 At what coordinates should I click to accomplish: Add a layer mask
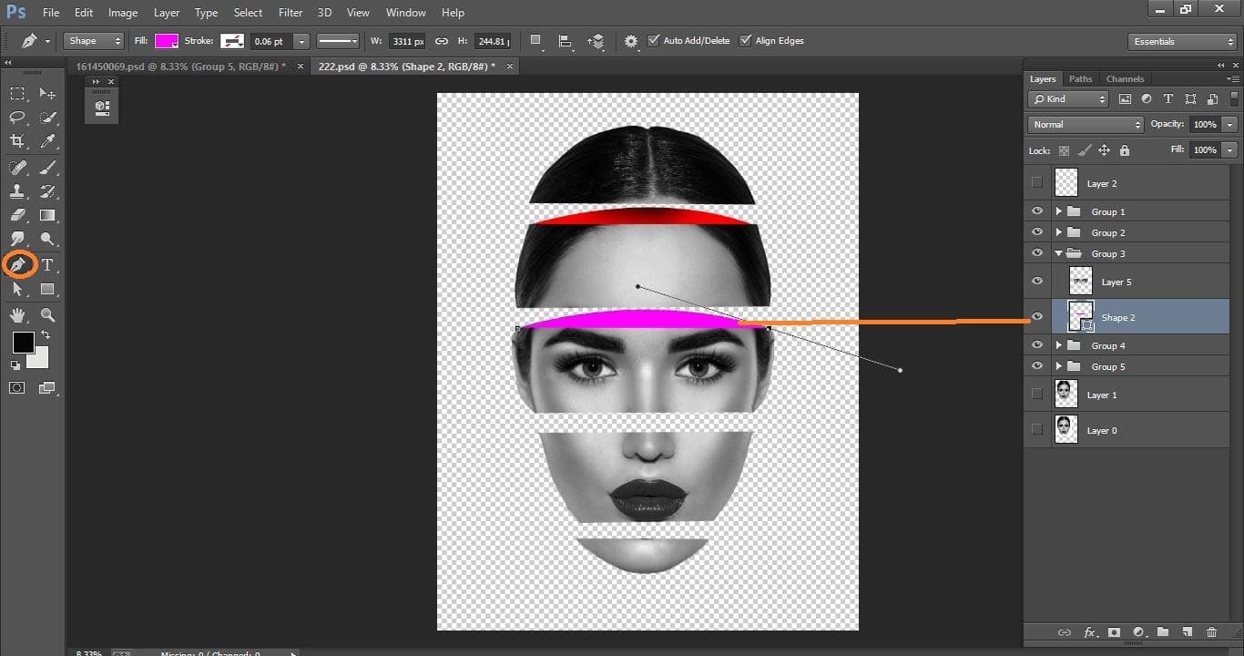[x=1115, y=631]
